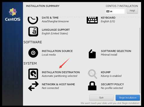Click the SOFTWARE section heading

click(x=33, y=42)
